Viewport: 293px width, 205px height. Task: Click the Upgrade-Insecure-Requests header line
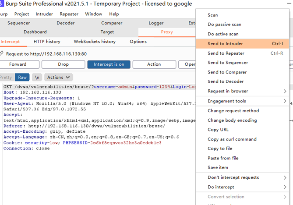pos(42,98)
